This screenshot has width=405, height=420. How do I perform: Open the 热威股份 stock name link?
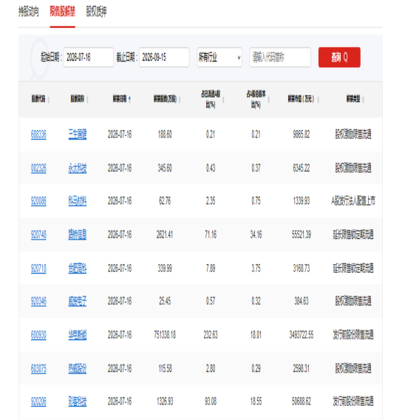pyautogui.click(x=78, y=368)
